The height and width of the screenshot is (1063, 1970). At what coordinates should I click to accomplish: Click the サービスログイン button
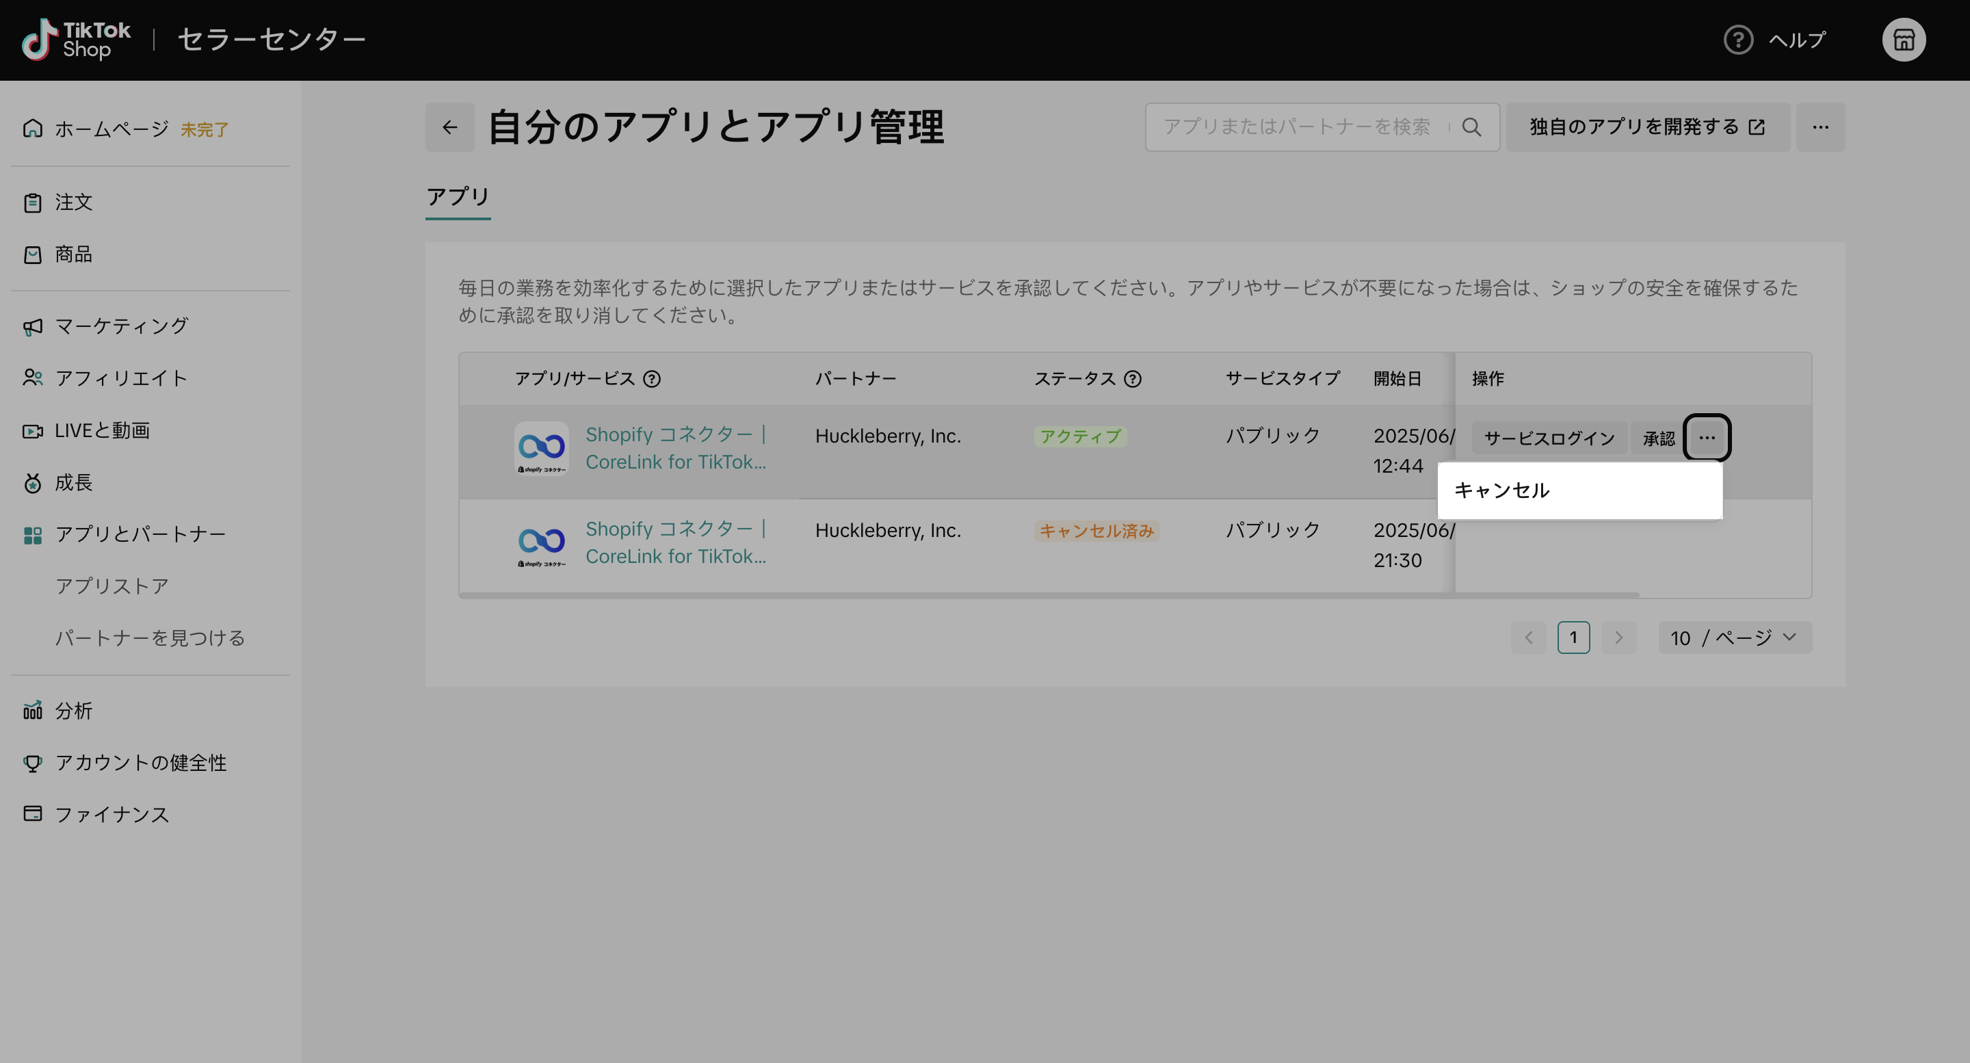pos(1549,438)
